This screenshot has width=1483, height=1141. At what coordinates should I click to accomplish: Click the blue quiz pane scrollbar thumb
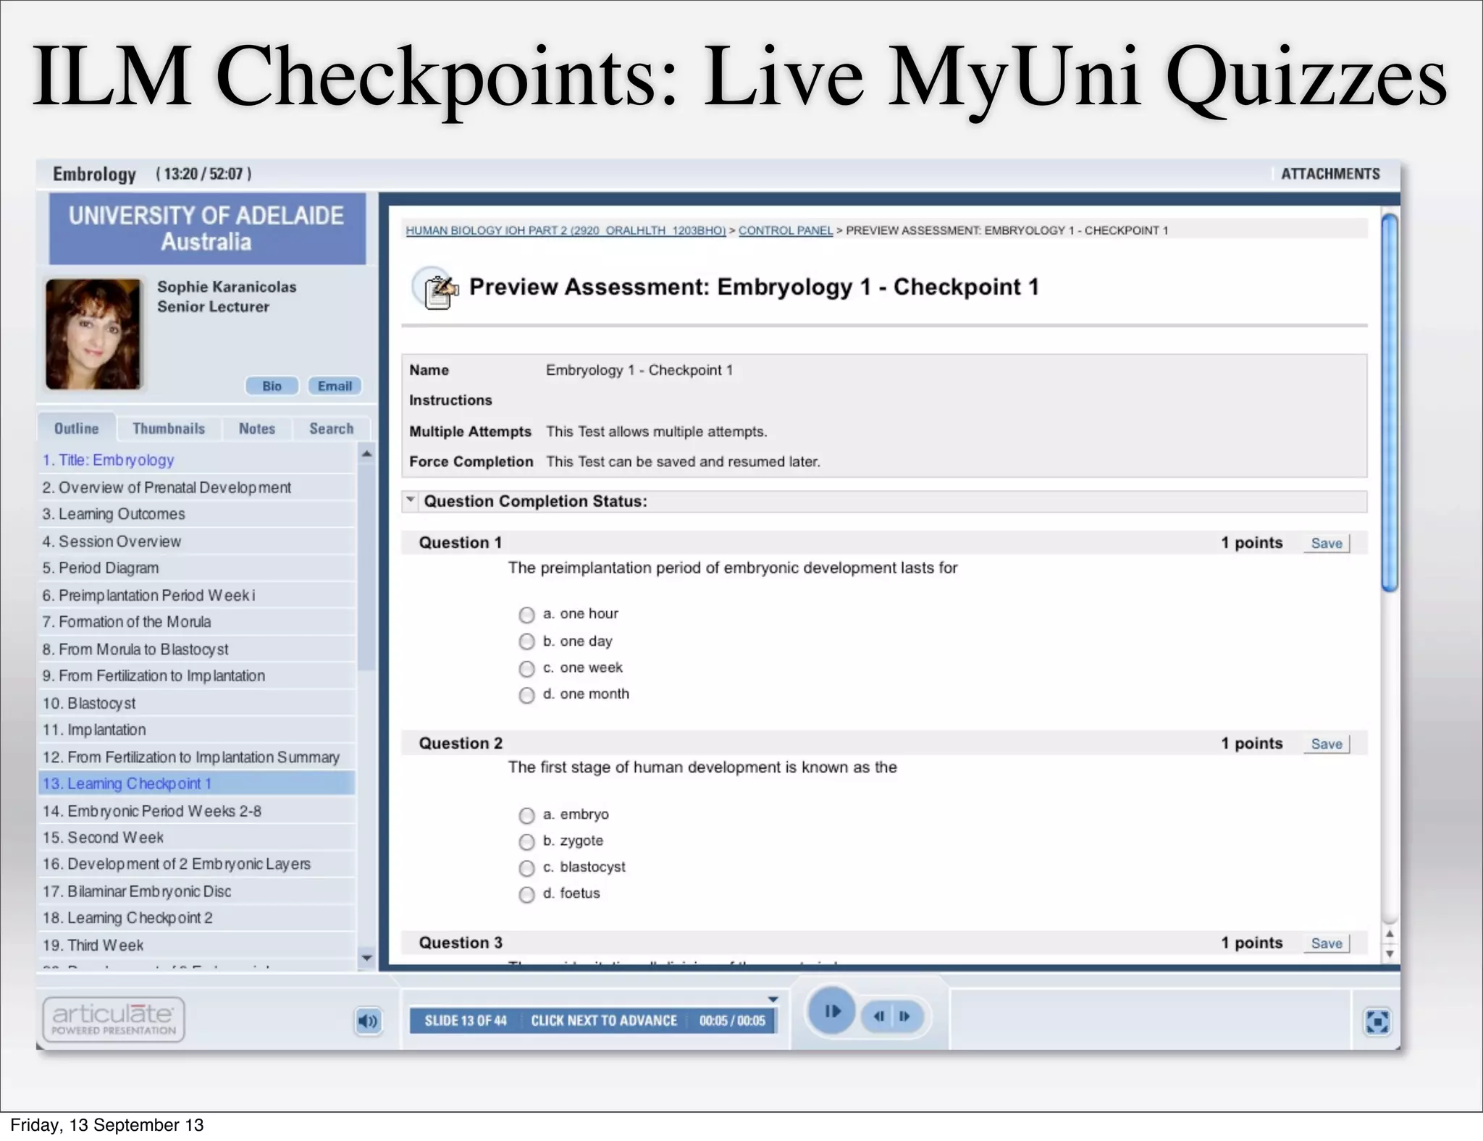click(1390, 403)
